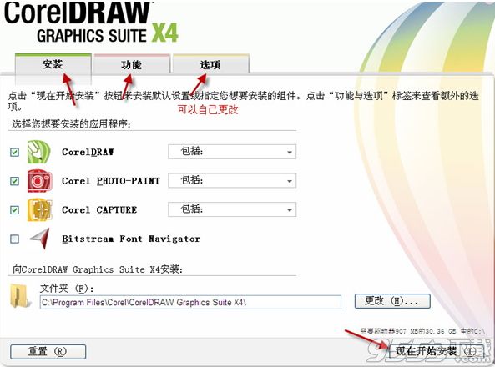Expand the Corel CAPTURE 包括 dropdown
495x367 pixels.
[232, 209]
